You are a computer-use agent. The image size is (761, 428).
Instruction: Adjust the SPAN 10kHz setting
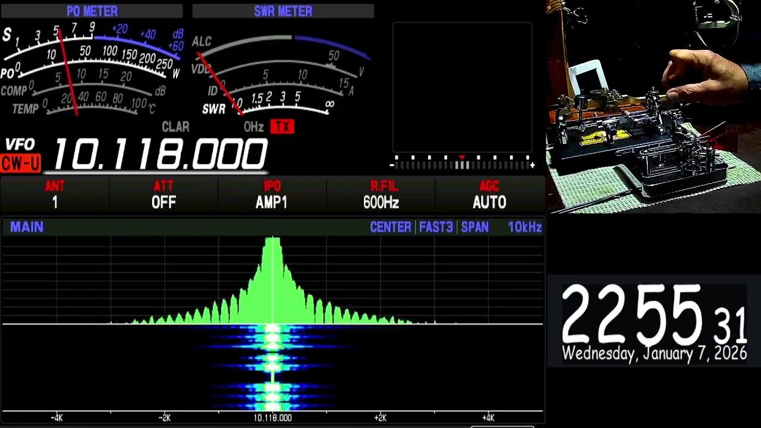pyautogui.click(x=501, y=227)
